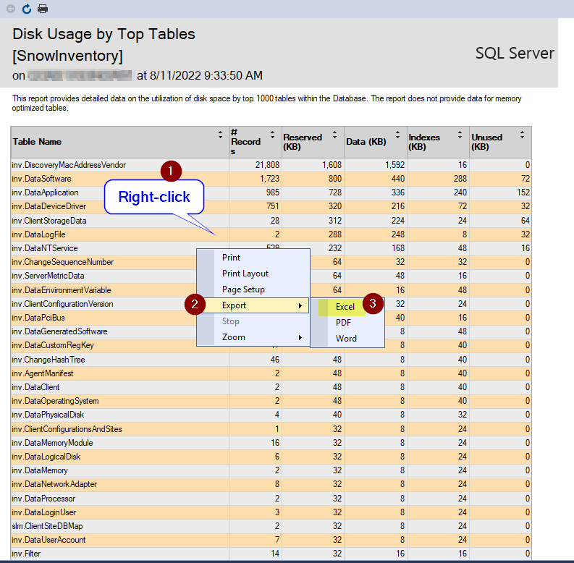
Task: Select the inv.DataSoftware table name
Action: [x=41, y=179]
